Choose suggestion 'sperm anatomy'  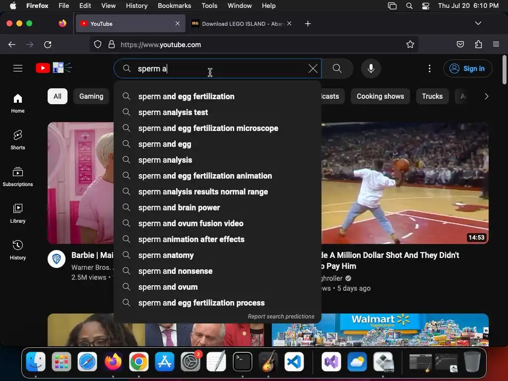pyautogui.click(x=217, y=255)
